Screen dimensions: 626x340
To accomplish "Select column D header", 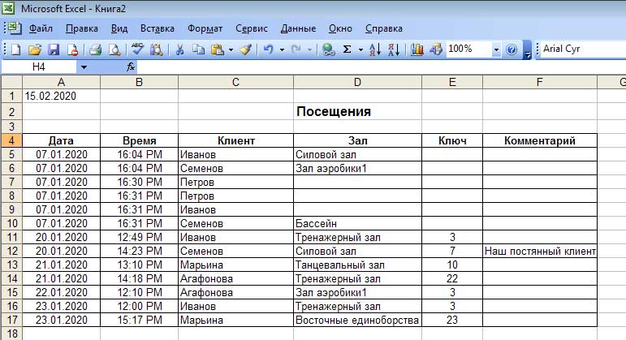I will [x=356, y=82].
